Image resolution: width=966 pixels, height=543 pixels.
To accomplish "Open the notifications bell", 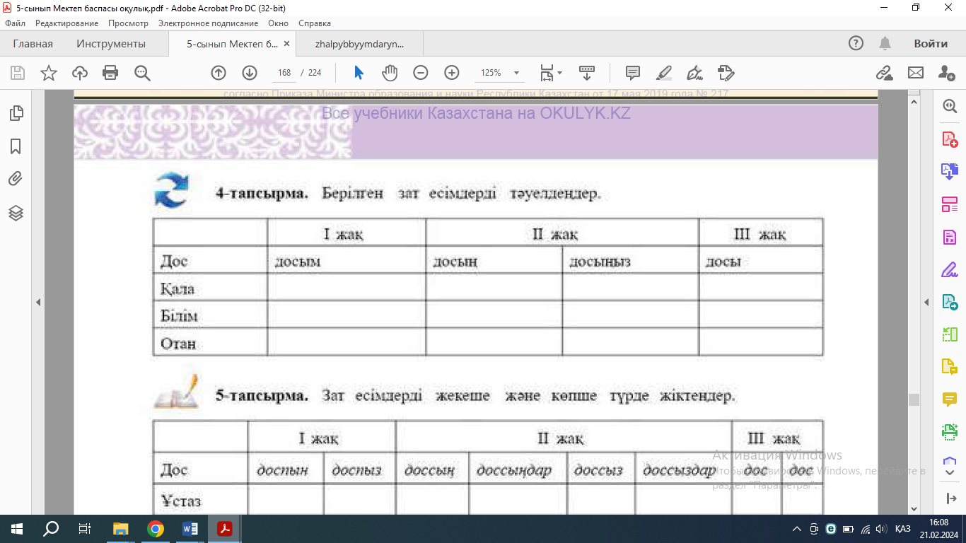I will [885, 44].
